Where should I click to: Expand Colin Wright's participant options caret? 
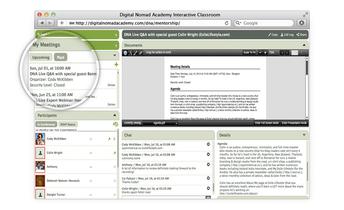pyautogui.click(x=91, y=153)
